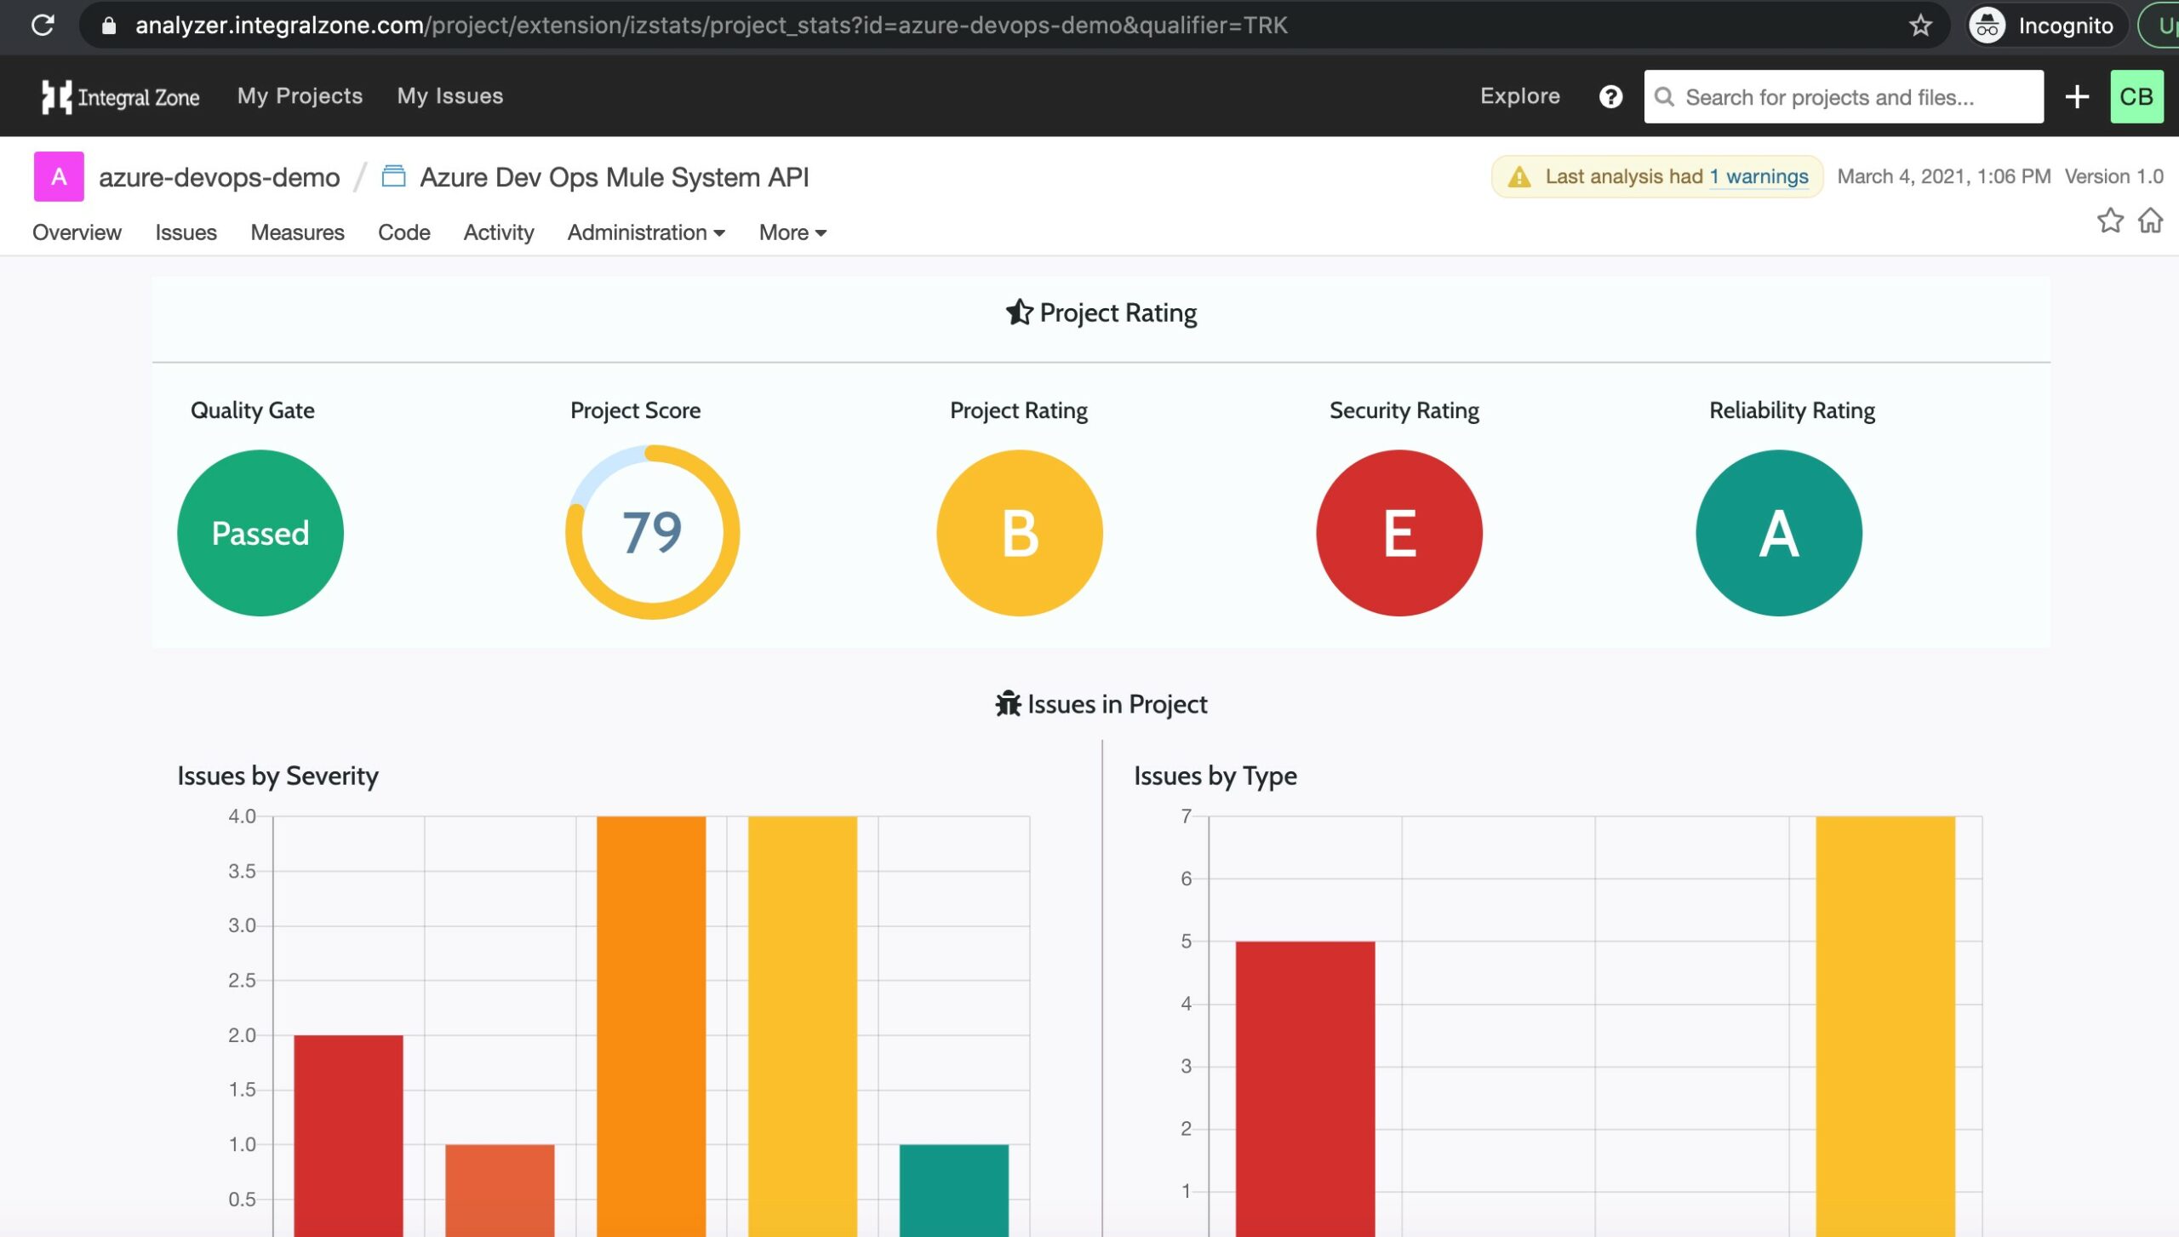Open the azure-devops-demo breadcrumb link
The image size is (2179, 1237).
point(219,177)
